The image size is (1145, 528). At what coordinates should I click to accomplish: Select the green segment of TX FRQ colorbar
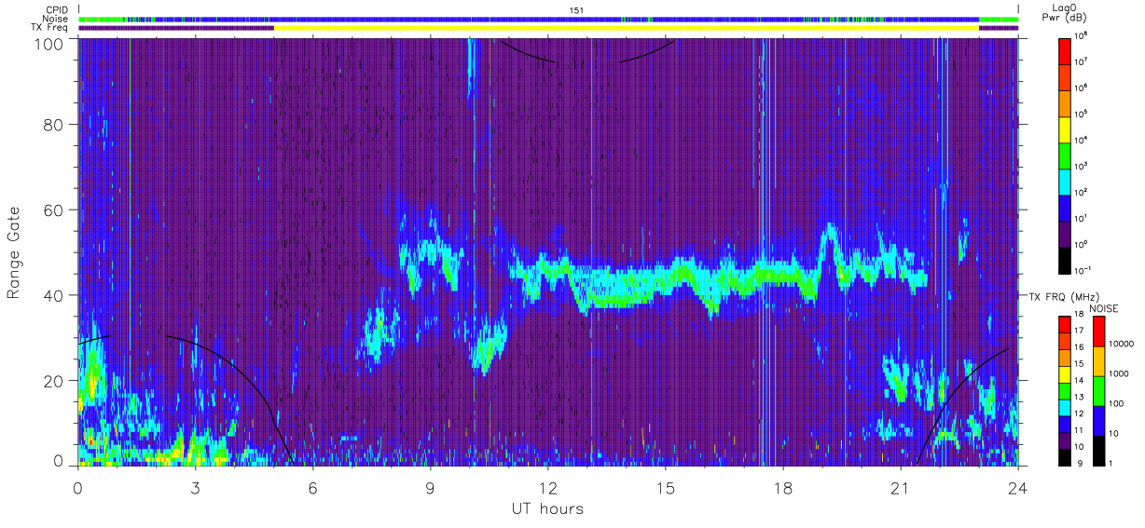click(x=1064, y=391)
